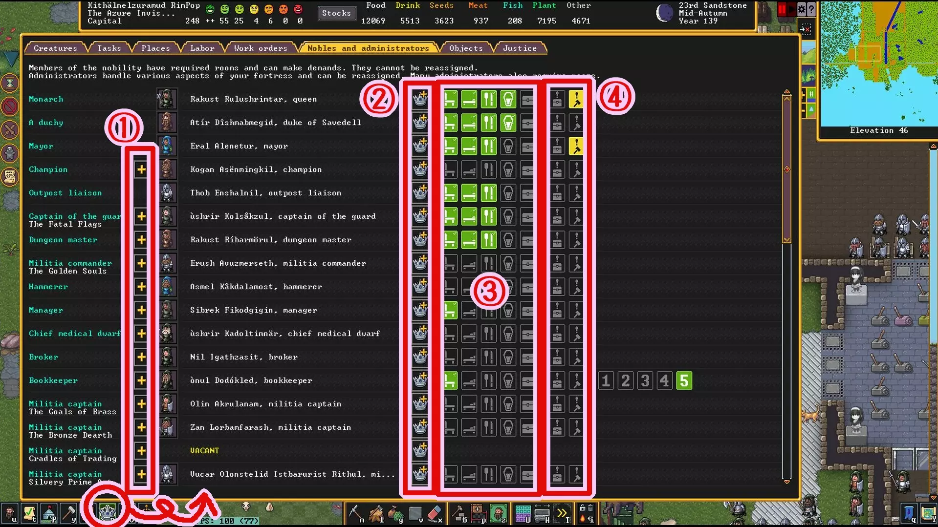
Task: Select the eraser designation tool
Action: coord(435,513)
